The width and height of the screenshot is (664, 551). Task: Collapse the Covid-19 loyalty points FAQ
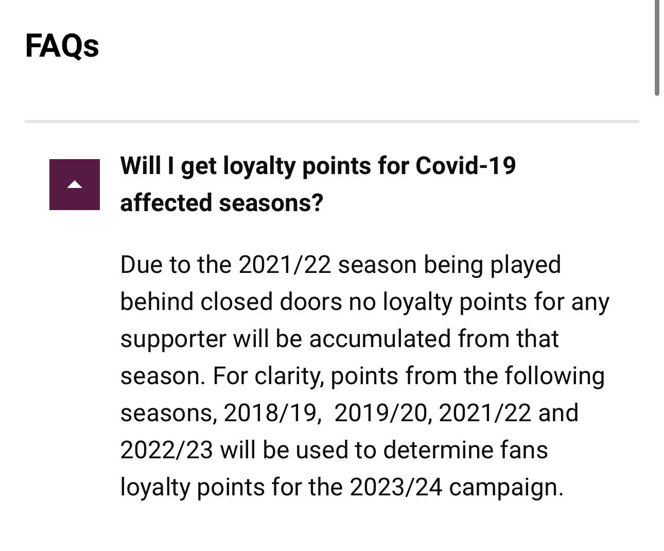pos(75,184)
